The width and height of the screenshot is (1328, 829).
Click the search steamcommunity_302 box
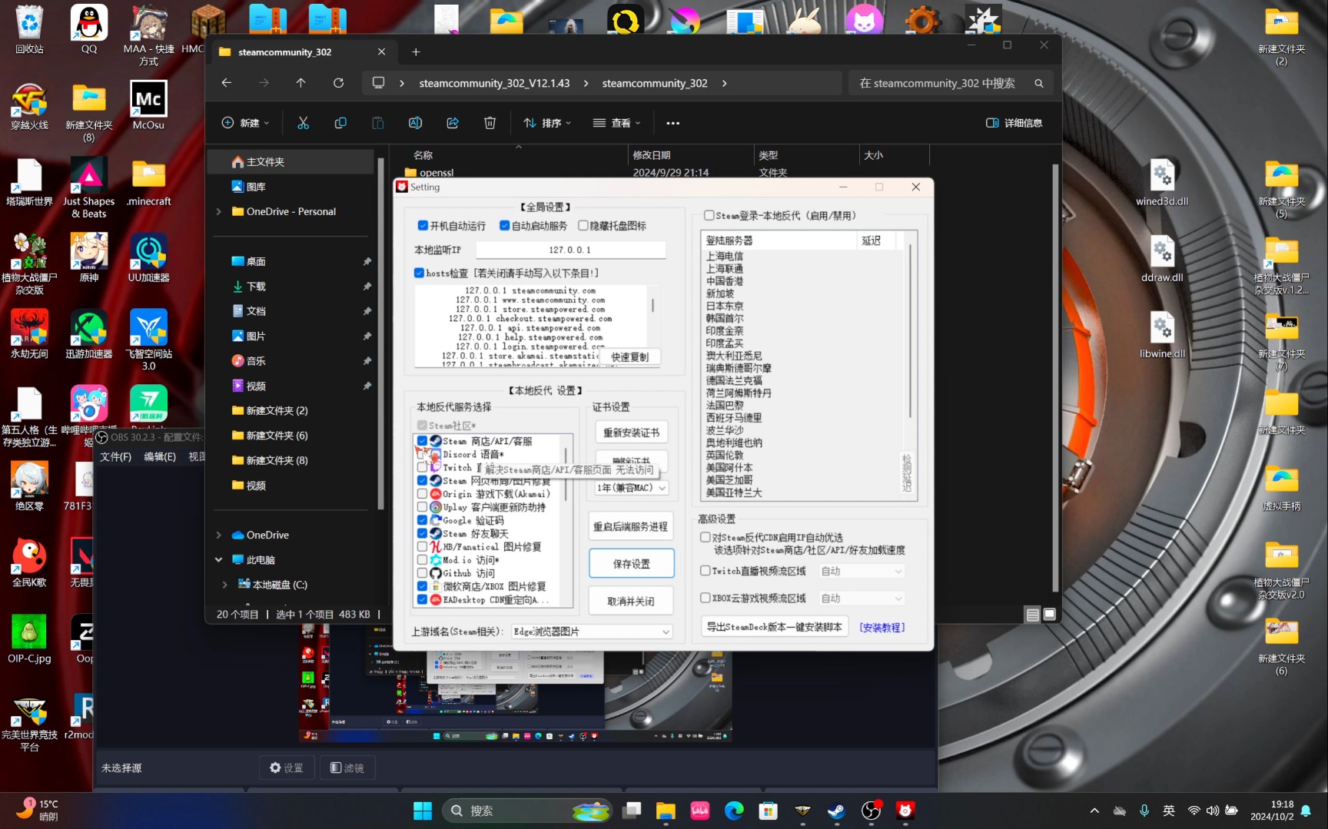pyautogui.click(x=951, y=83)
